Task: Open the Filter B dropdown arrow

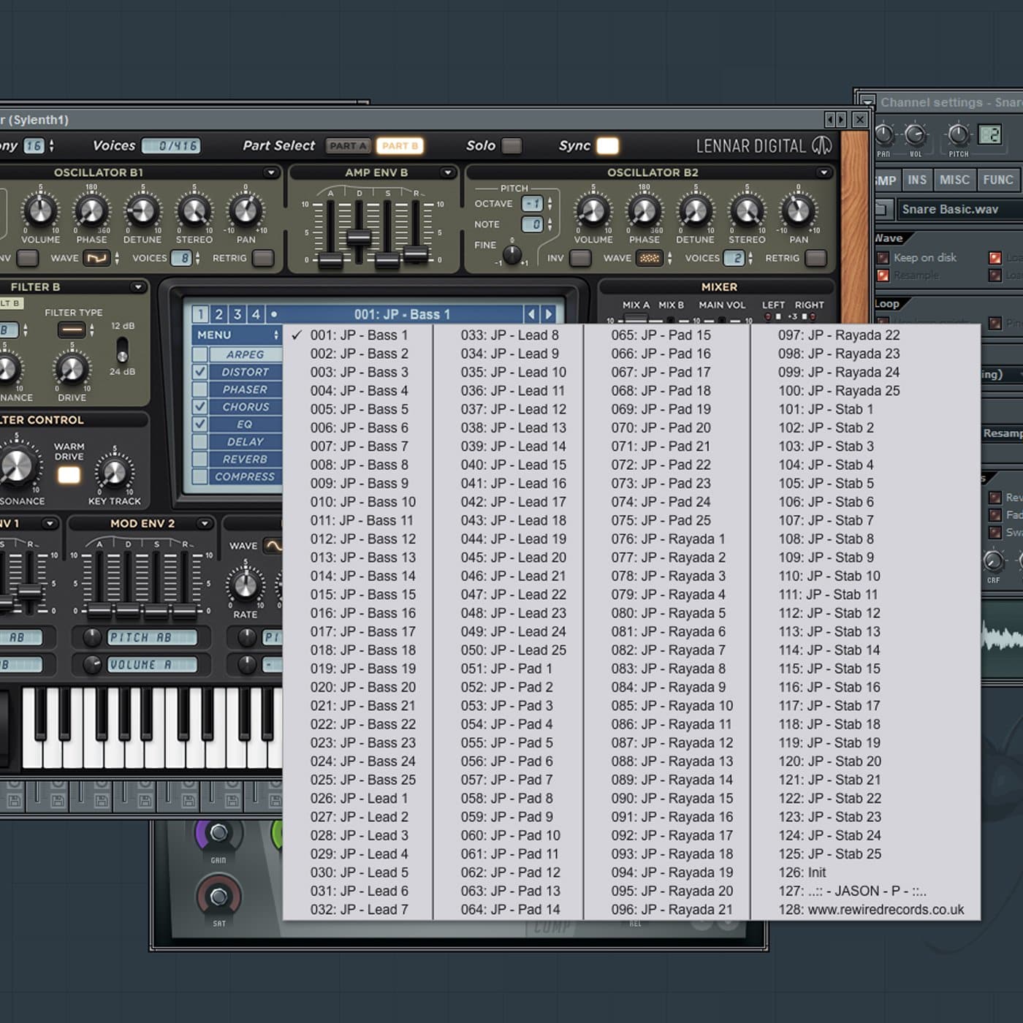Action: (137, 287)
